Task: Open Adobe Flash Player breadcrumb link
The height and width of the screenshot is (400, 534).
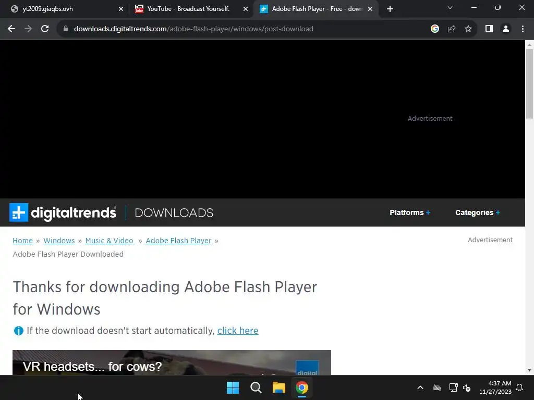Action: tap(178, 241)
